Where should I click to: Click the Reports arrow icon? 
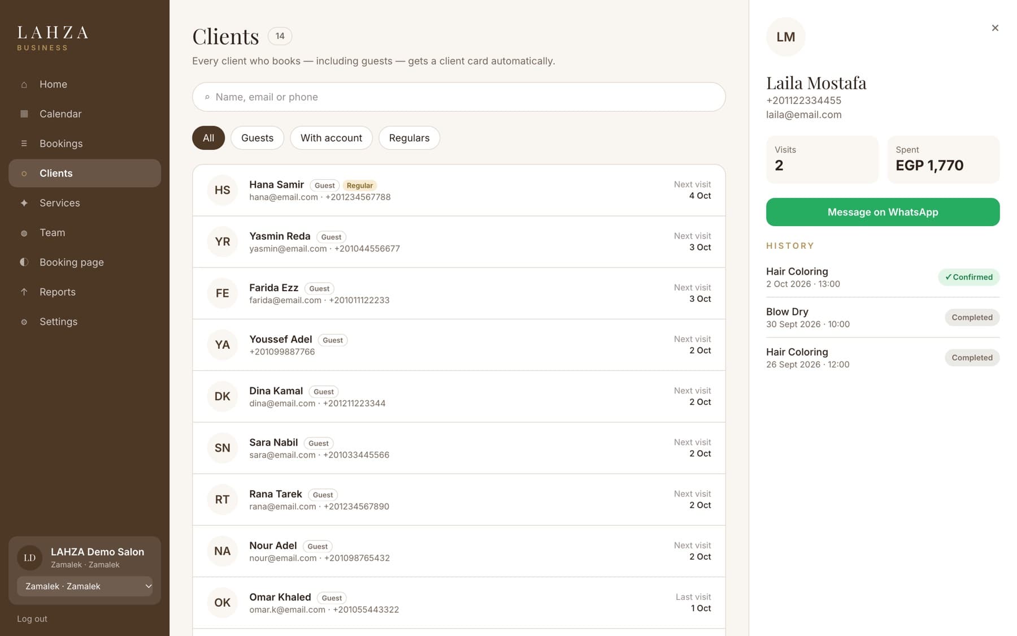point(24,292)
